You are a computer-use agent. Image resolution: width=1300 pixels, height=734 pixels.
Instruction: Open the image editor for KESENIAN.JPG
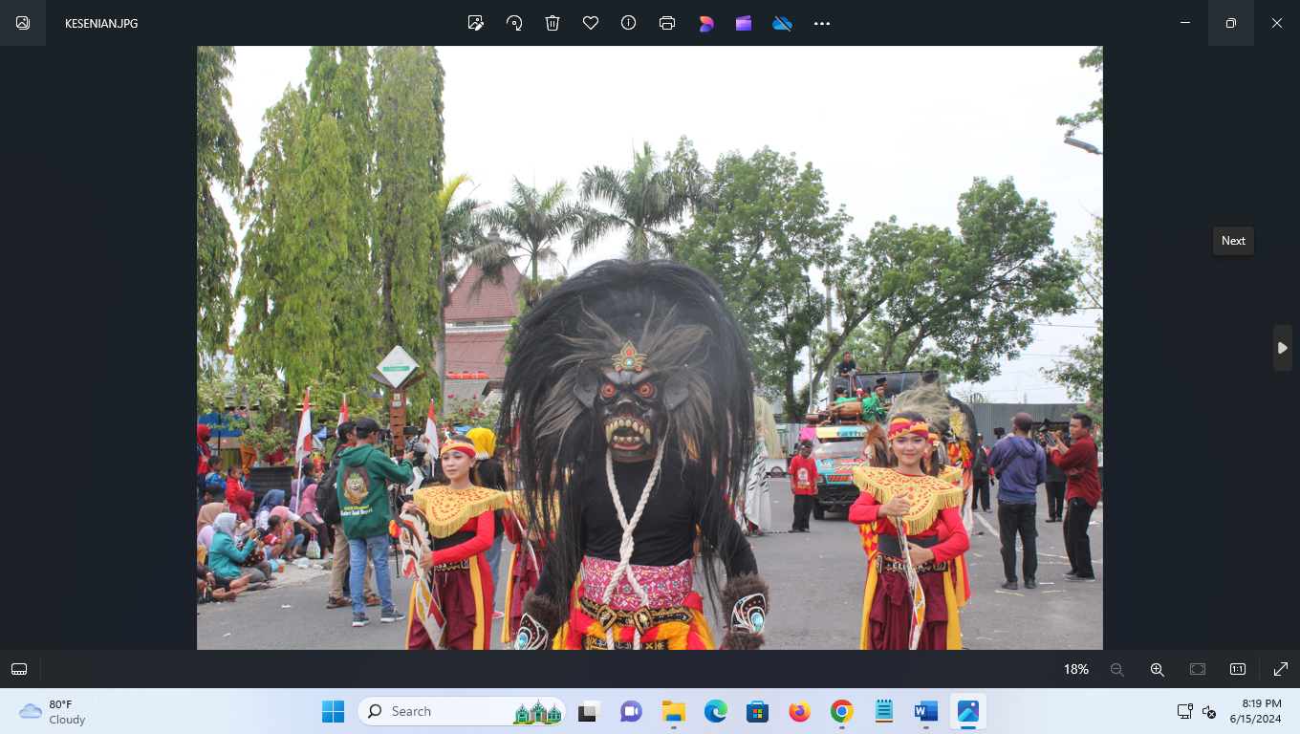(x=475, y=23)
